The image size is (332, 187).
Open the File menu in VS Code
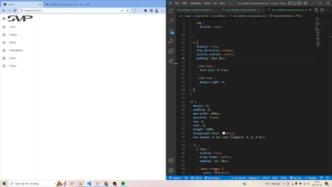click(177, 3)
